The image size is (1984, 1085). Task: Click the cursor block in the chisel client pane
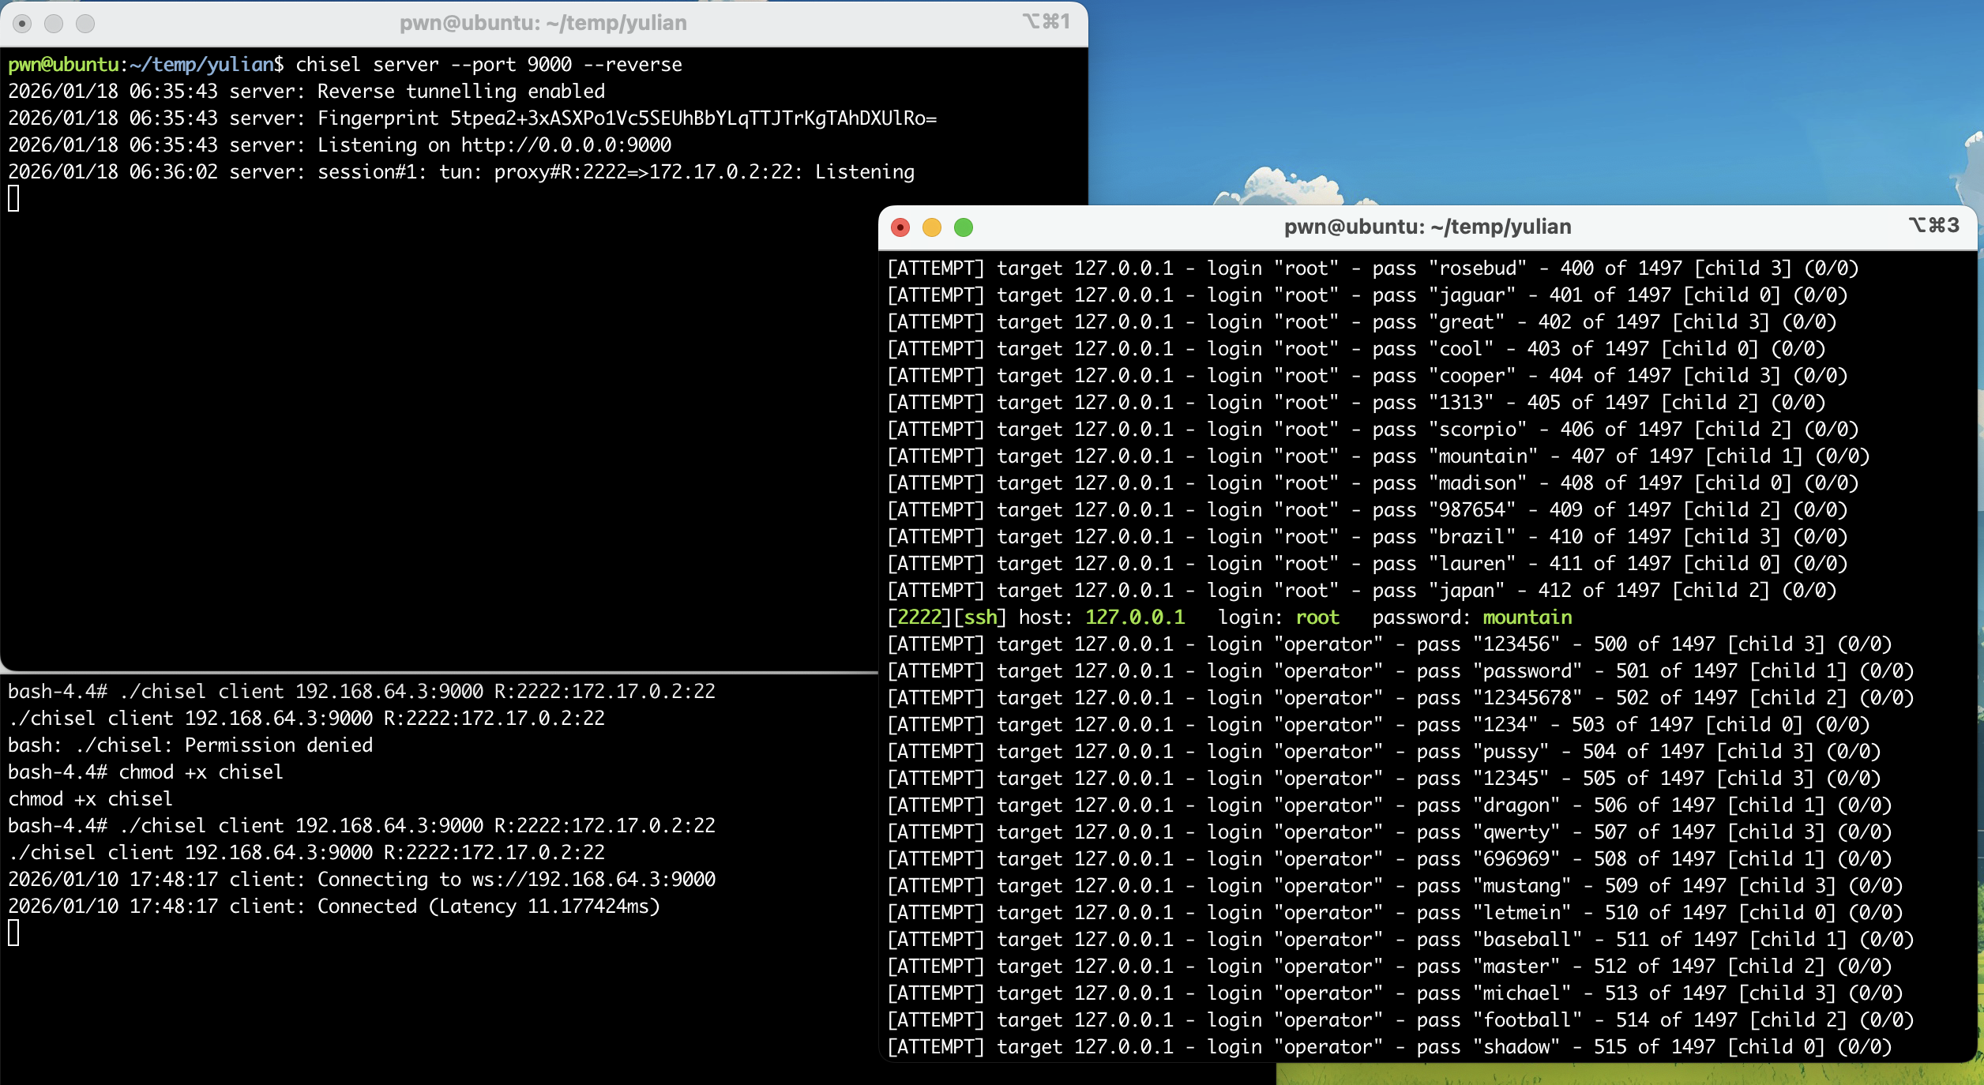point(13,933)
